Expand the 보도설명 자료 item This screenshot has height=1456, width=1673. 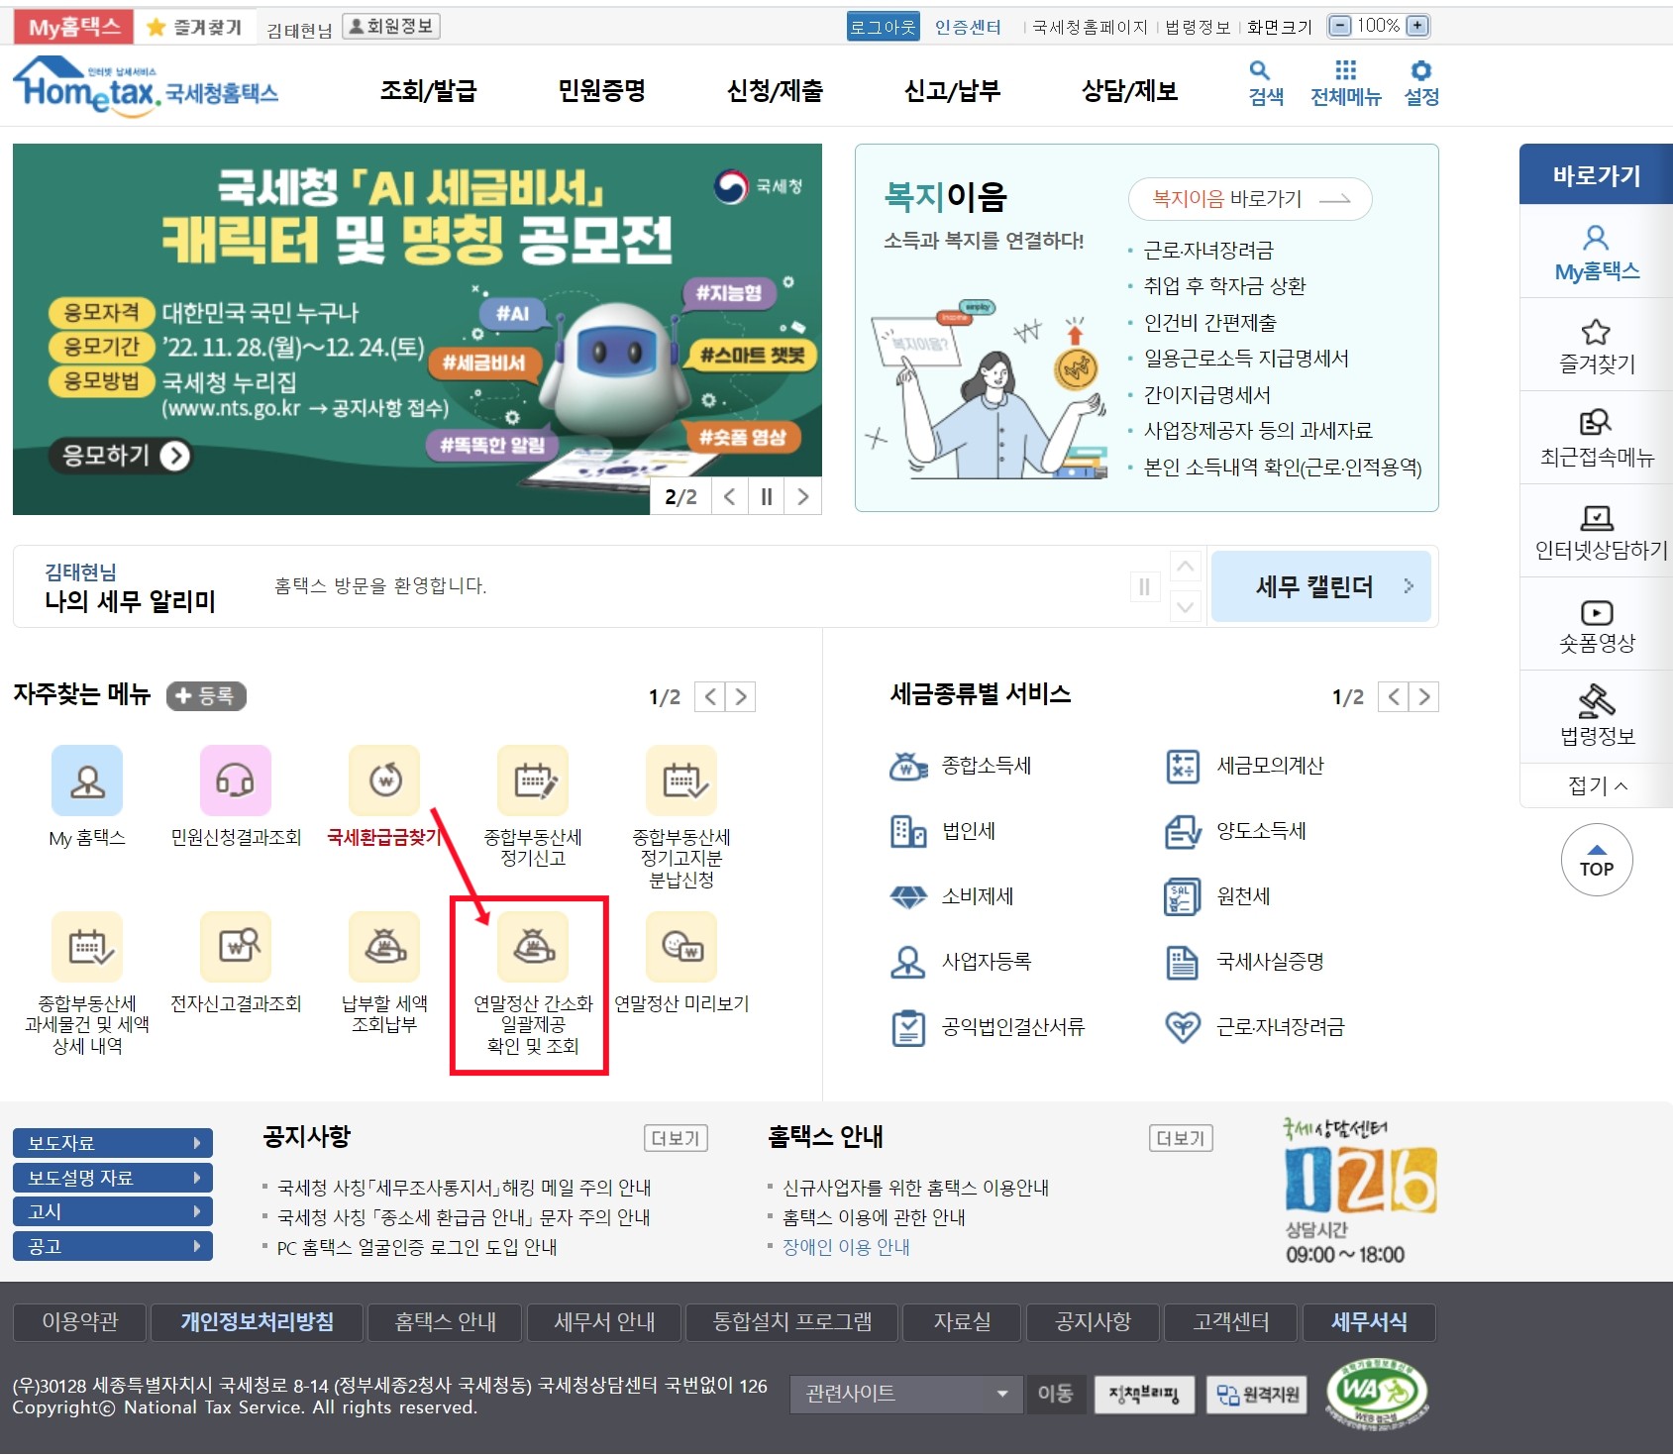[113, 1178]
